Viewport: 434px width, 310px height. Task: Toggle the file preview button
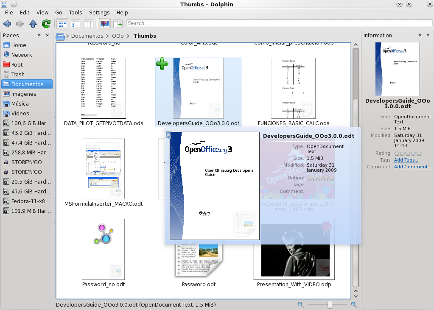pos(105,24)
